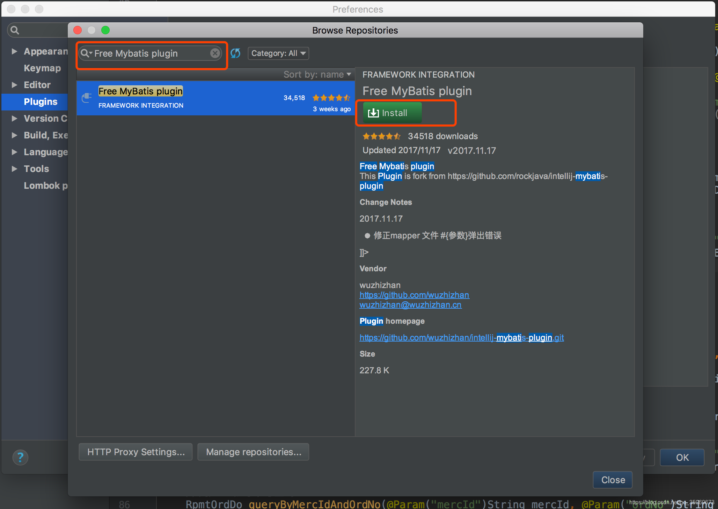Open the github.com/wuzhizhan vendor link
Screen dimensions: 718x509
pos(414,295)
